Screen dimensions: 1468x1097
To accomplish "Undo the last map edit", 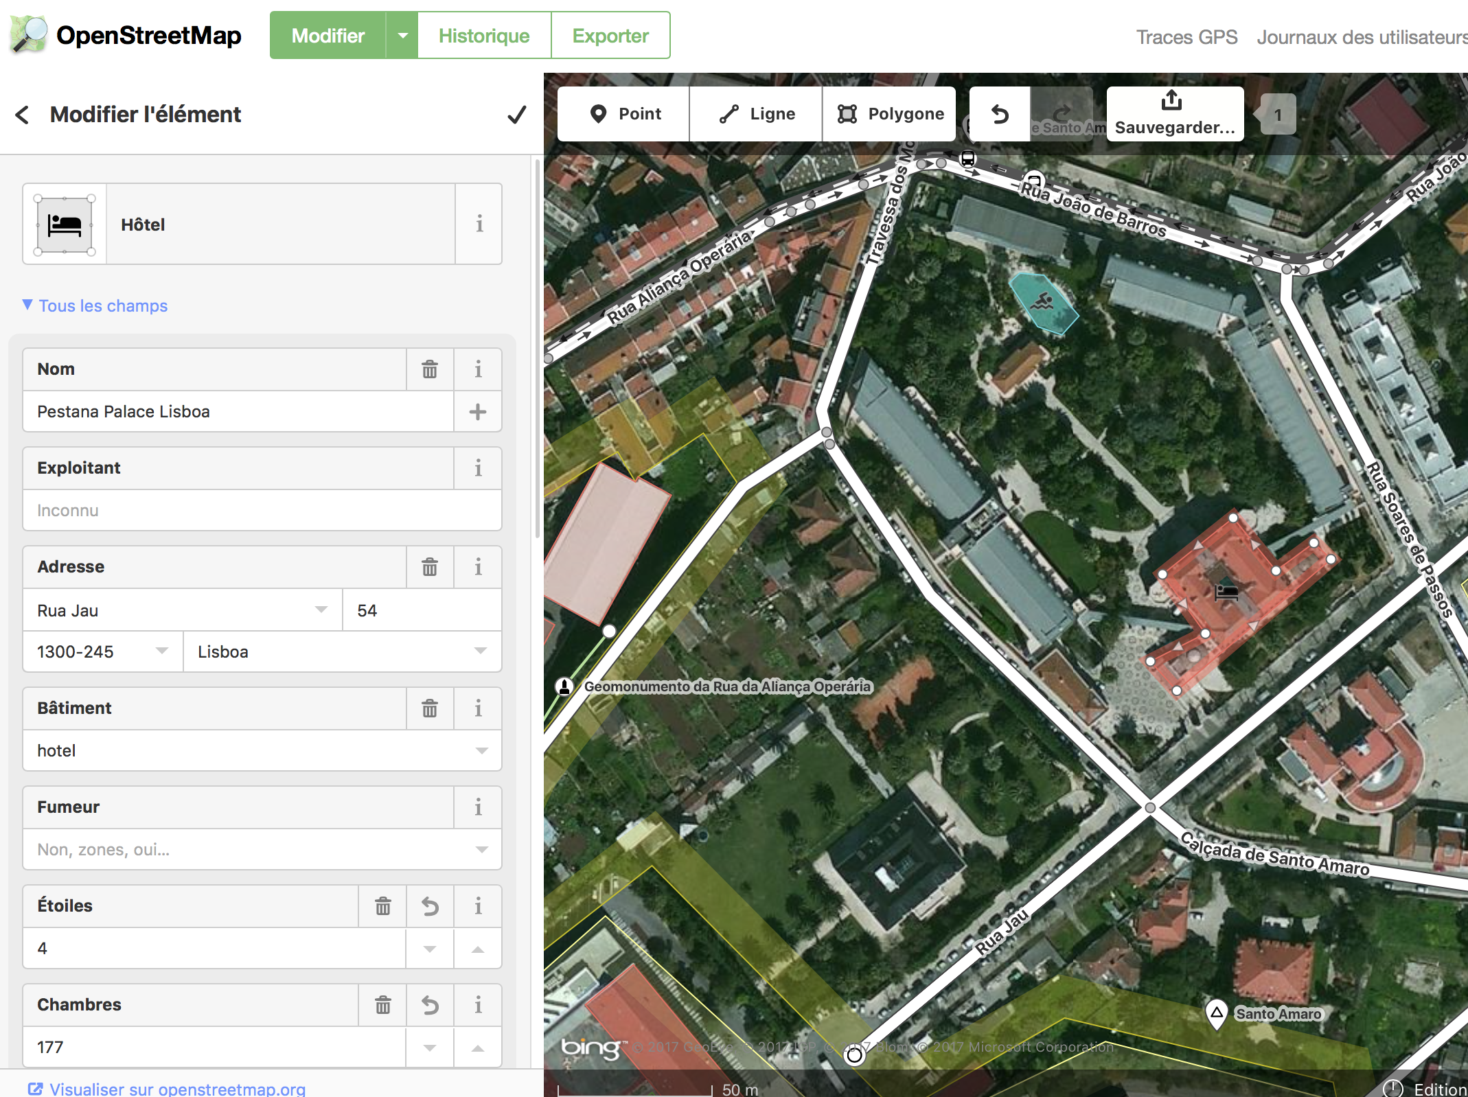I will click(x=1000, y=114).
